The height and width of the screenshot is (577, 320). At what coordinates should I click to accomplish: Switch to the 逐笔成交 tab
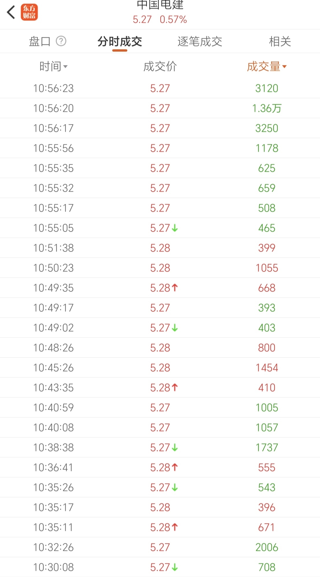pyautogui.click(x=200, y=41)
